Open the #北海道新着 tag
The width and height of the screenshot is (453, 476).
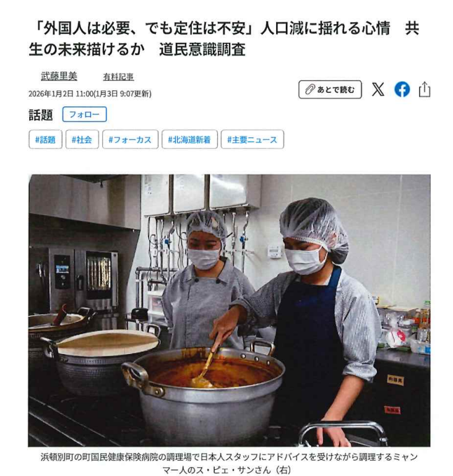coord(189,139)
